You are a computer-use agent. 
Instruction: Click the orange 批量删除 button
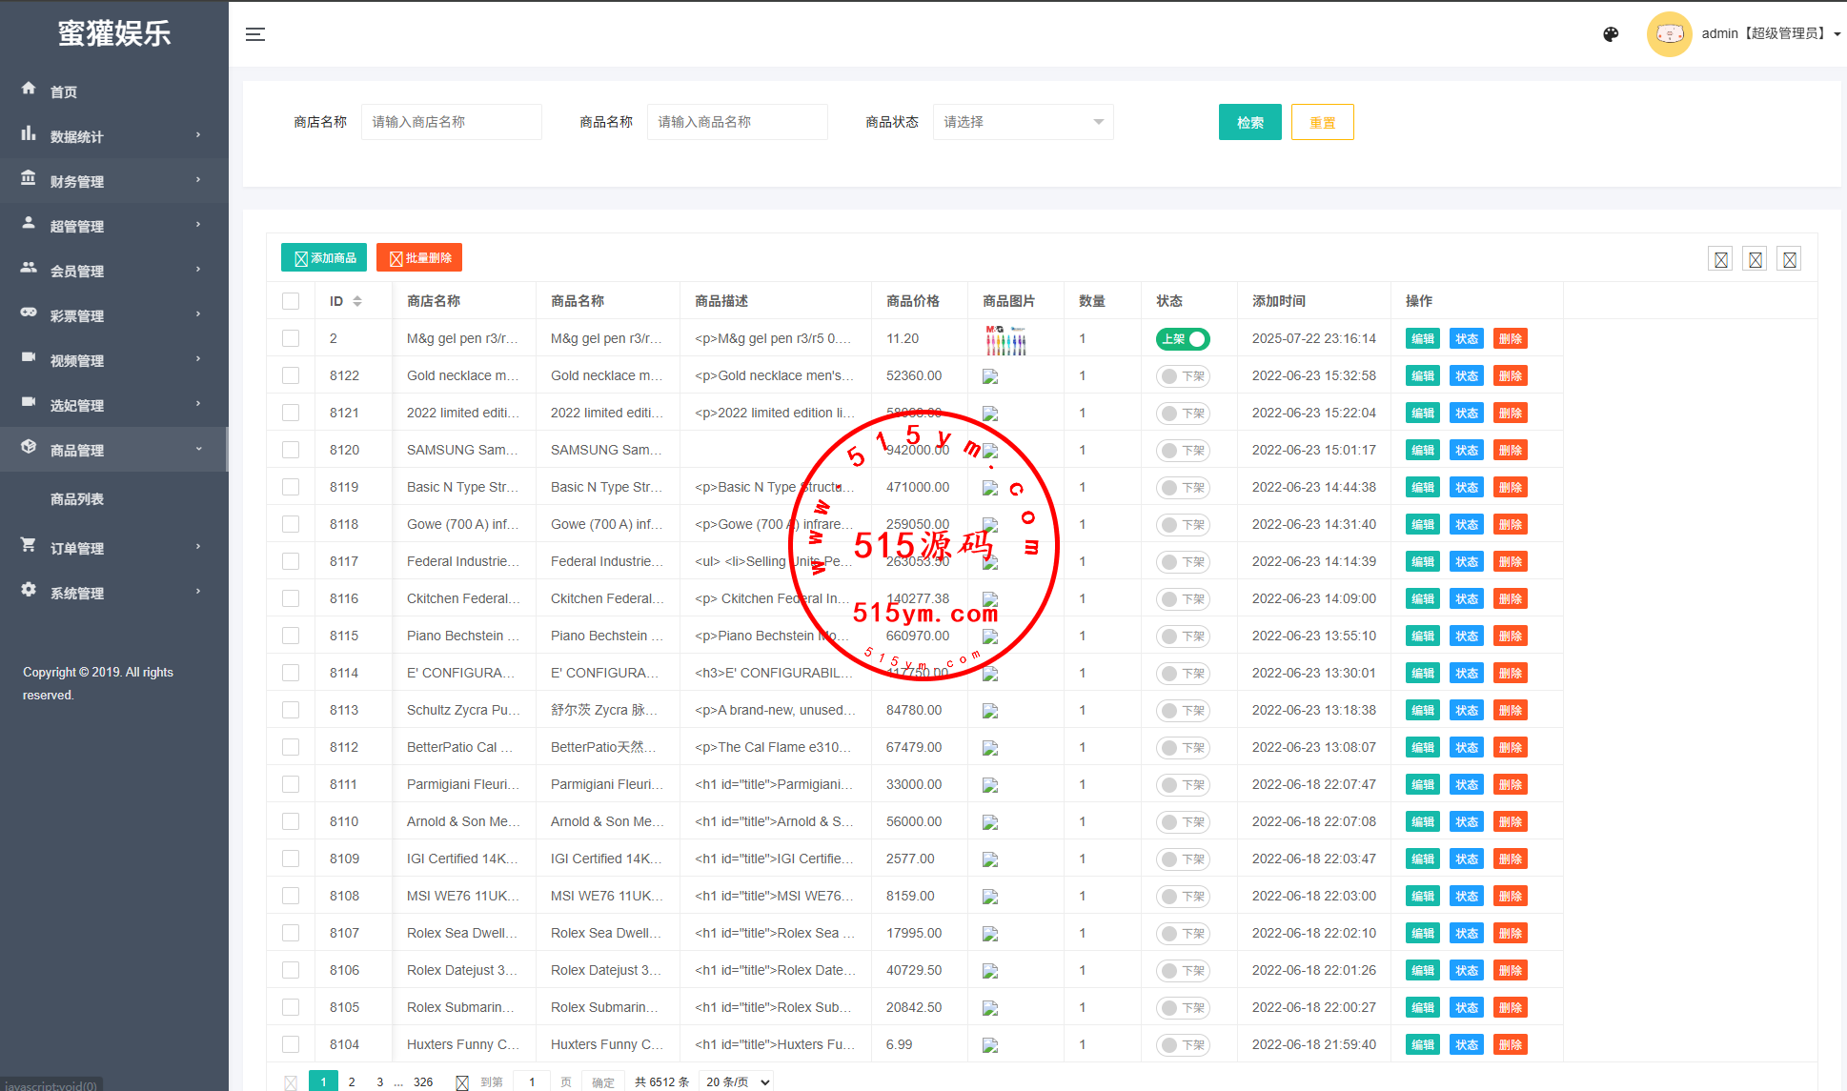[x=419, y=258]
